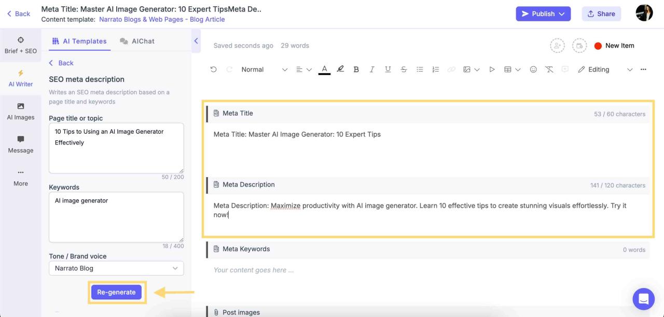Select the AI Templates tab

coord(79,40)
